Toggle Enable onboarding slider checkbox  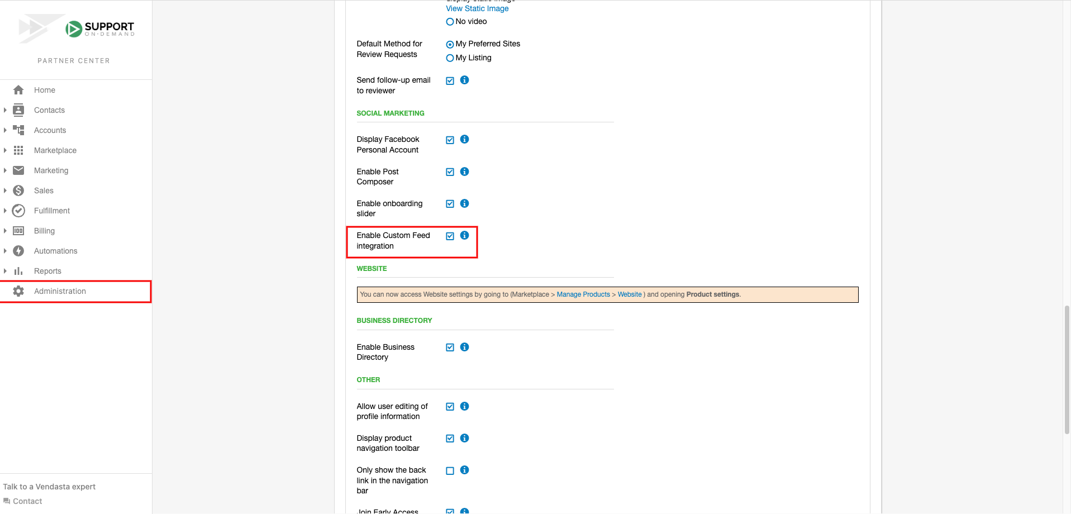pos(450,204)
